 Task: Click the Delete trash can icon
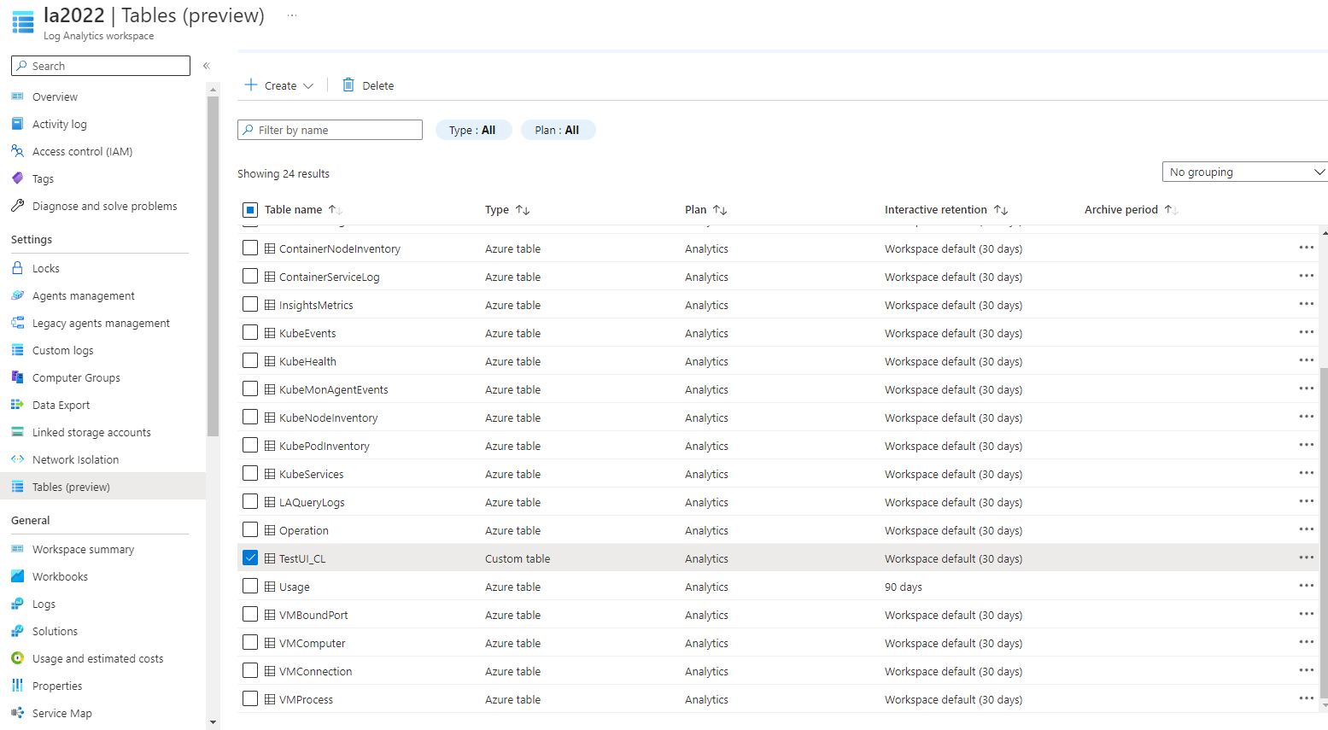pyautogui.click(x=348, y=85)
